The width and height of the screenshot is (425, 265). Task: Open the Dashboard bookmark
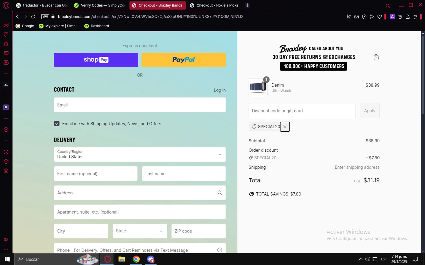point(97,26)
